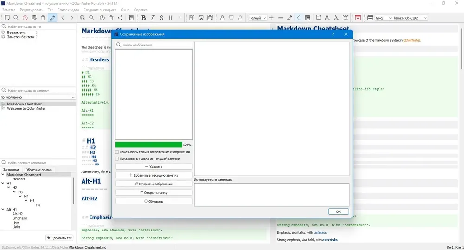
Task: Collapse the Alt-H1 node in navigation tree
Action: point(3,210)
